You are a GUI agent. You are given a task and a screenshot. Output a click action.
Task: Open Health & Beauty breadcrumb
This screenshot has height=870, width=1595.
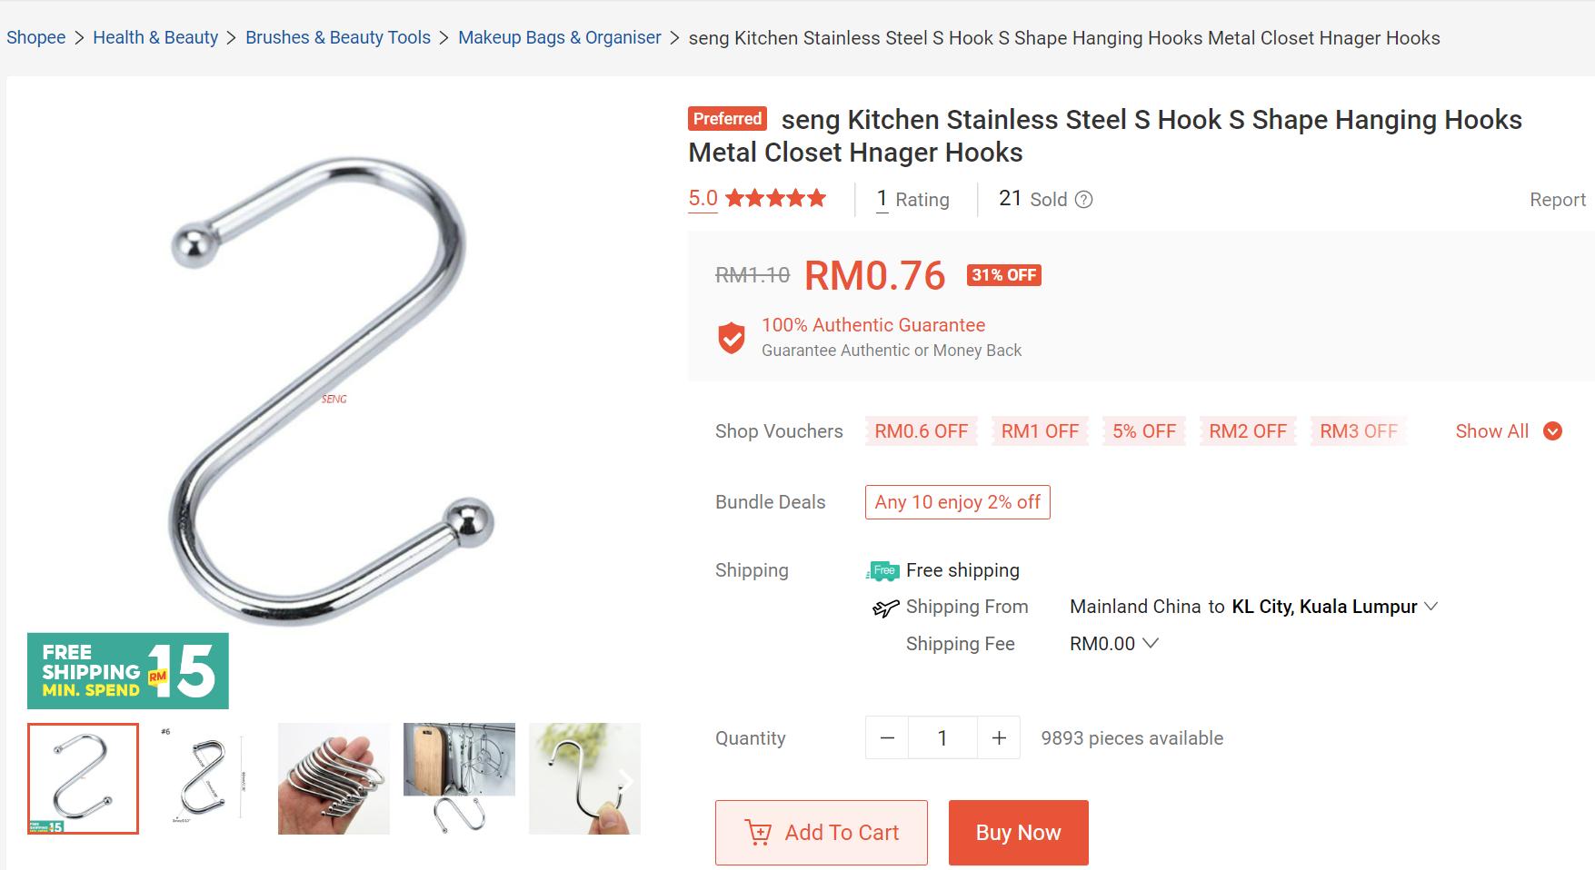pos(155,37)
